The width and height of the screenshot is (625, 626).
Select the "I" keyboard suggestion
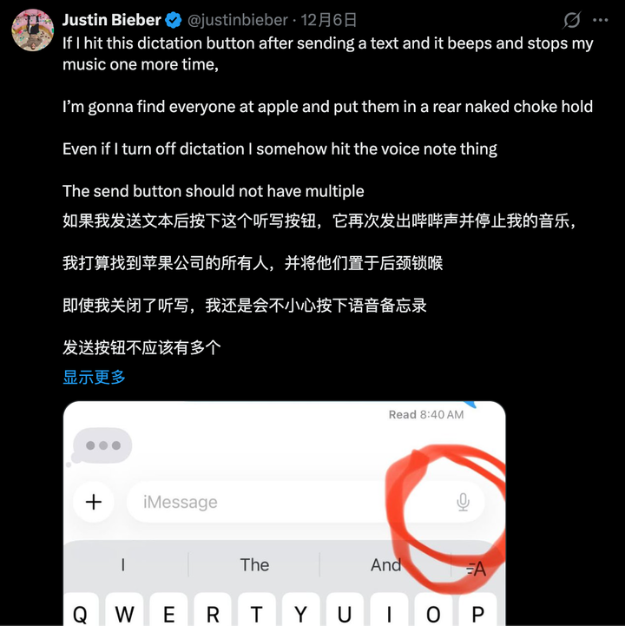point(123,565)
